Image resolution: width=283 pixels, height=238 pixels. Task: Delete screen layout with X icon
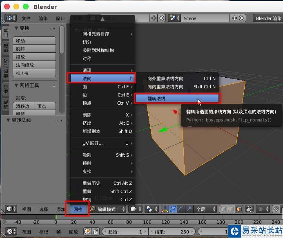(162, 18)
